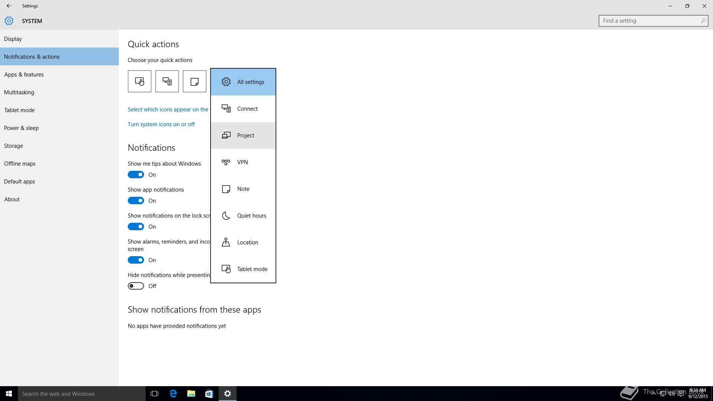The height and width of the screenshot is (401, 713).
Task: Open Microsoft Edge from the taskbar
Action: pos(173,394)
